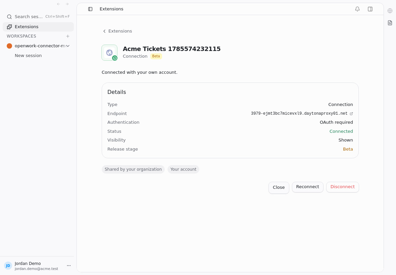Toggle the left sidebar panel icon
The image size is (396, 275).
tap(90, 9)
